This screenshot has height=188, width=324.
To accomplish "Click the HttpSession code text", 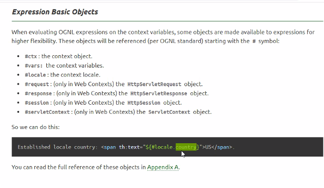I will pyautogui.click(x=144, y=103).
